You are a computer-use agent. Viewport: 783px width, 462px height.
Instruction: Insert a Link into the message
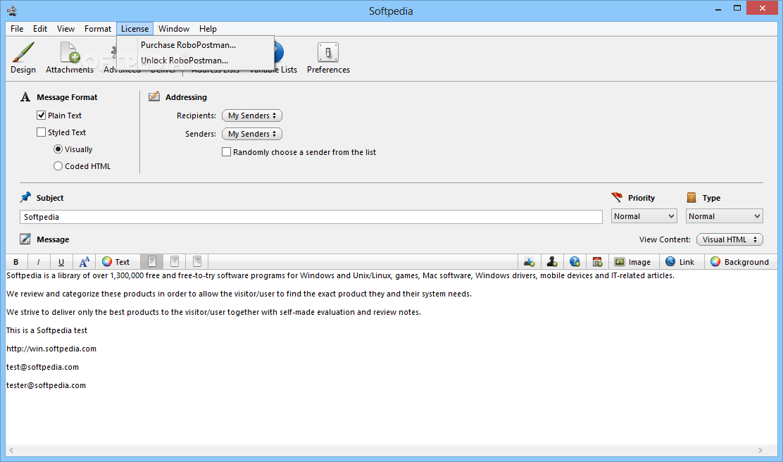pos(679,262)
